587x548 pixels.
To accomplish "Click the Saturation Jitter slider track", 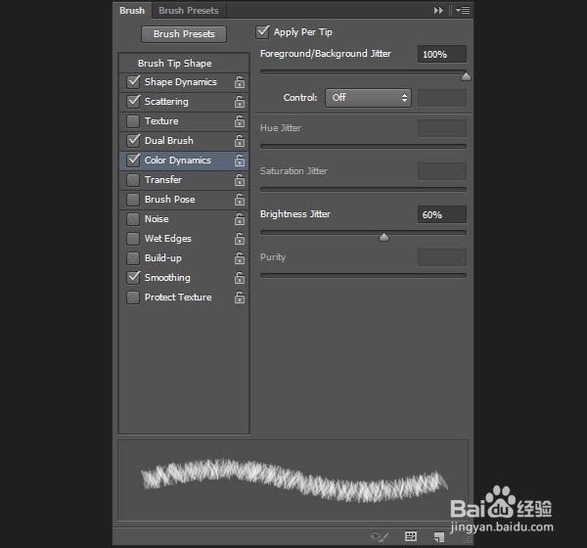I will (x=363, y=189).
